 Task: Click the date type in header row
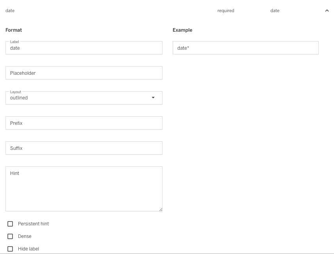tap(275, 11)
